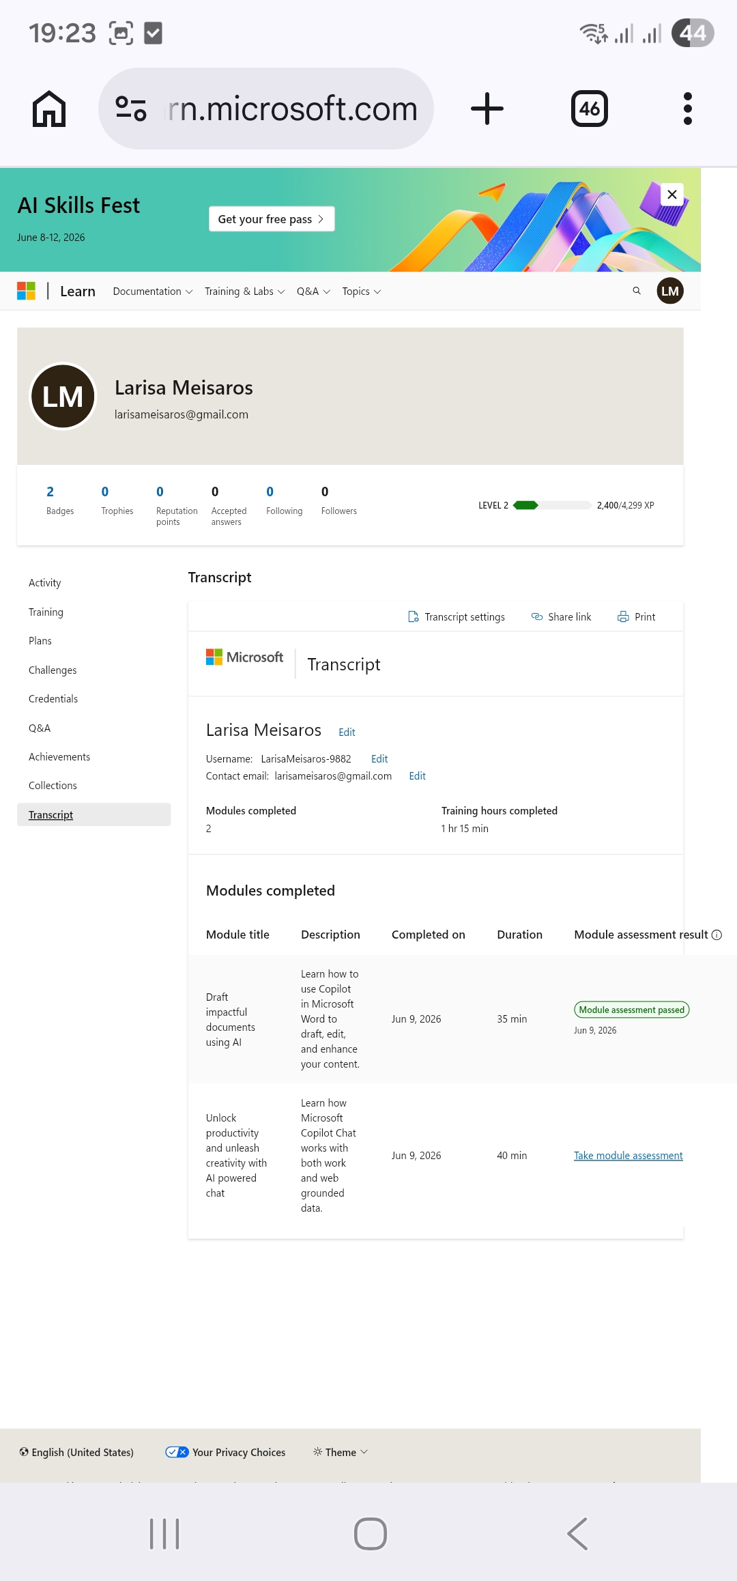The height and width of the screenshot is (1581, 737).
Task: Select Activity in sidebar
Action: click(45, 583)
